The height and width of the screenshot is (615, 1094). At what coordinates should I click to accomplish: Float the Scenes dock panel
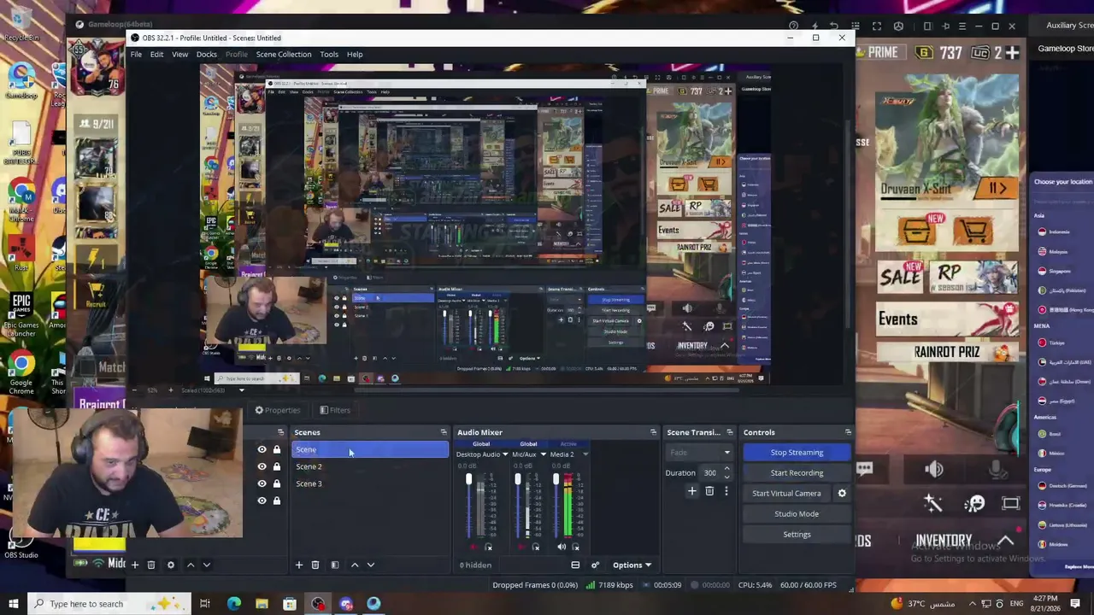pos(444,433)
